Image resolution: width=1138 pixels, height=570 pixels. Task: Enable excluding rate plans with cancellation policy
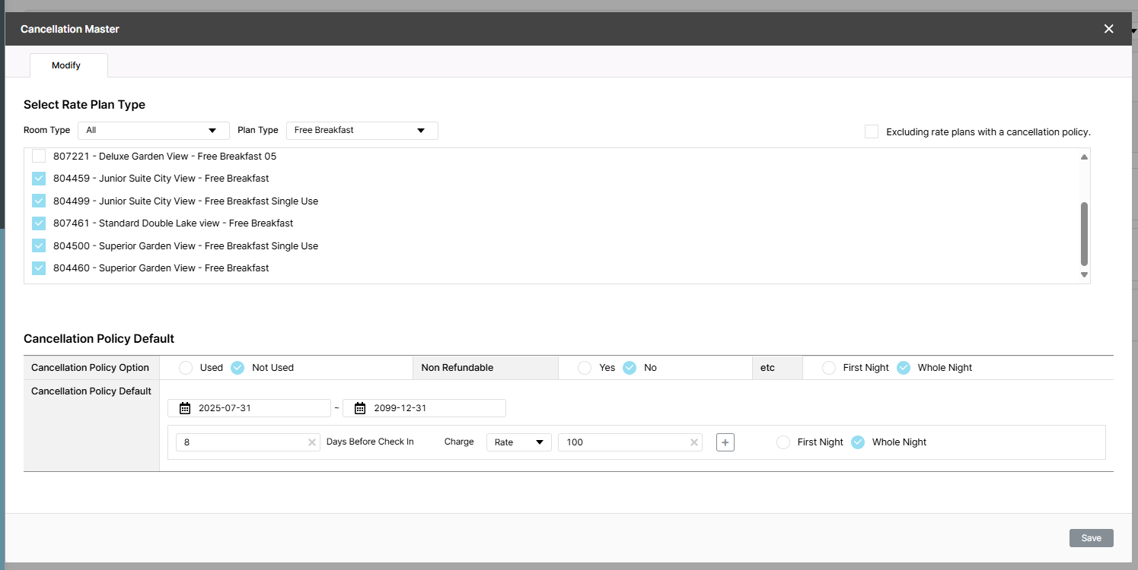tap(872, 131)
